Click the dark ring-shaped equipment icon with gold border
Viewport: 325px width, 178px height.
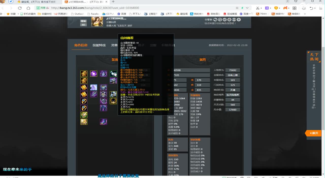click(x=113, y=101)
